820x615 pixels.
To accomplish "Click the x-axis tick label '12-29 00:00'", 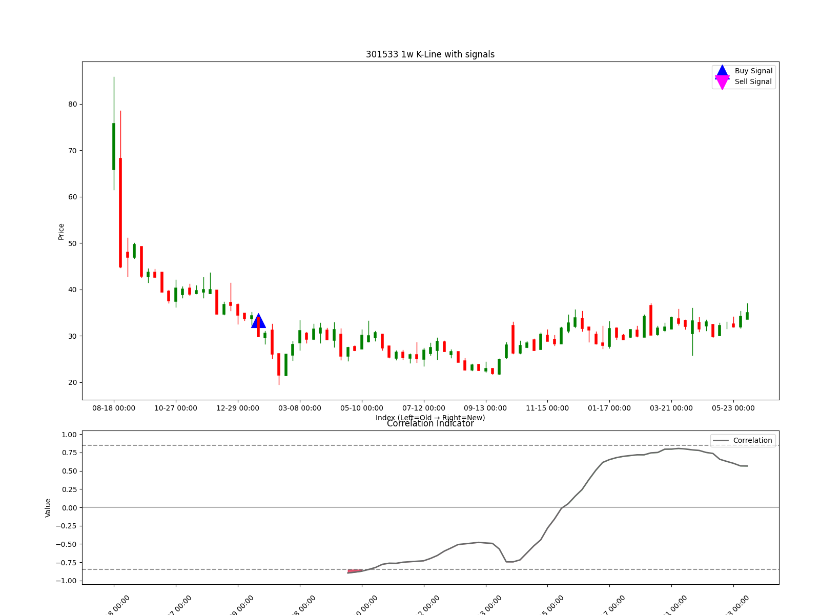I will (x=238, y=408).
